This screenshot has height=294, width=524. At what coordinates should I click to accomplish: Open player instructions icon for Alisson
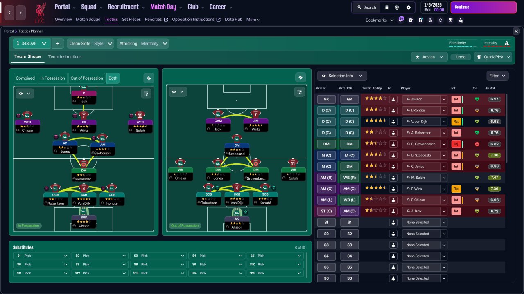(x=393, y=99)
